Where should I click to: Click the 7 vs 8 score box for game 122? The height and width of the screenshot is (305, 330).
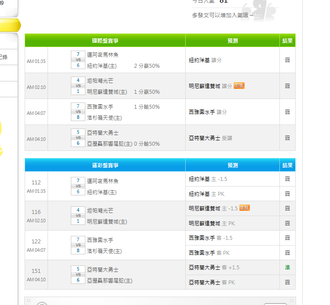pyautogui.click(x=78, y=245)
